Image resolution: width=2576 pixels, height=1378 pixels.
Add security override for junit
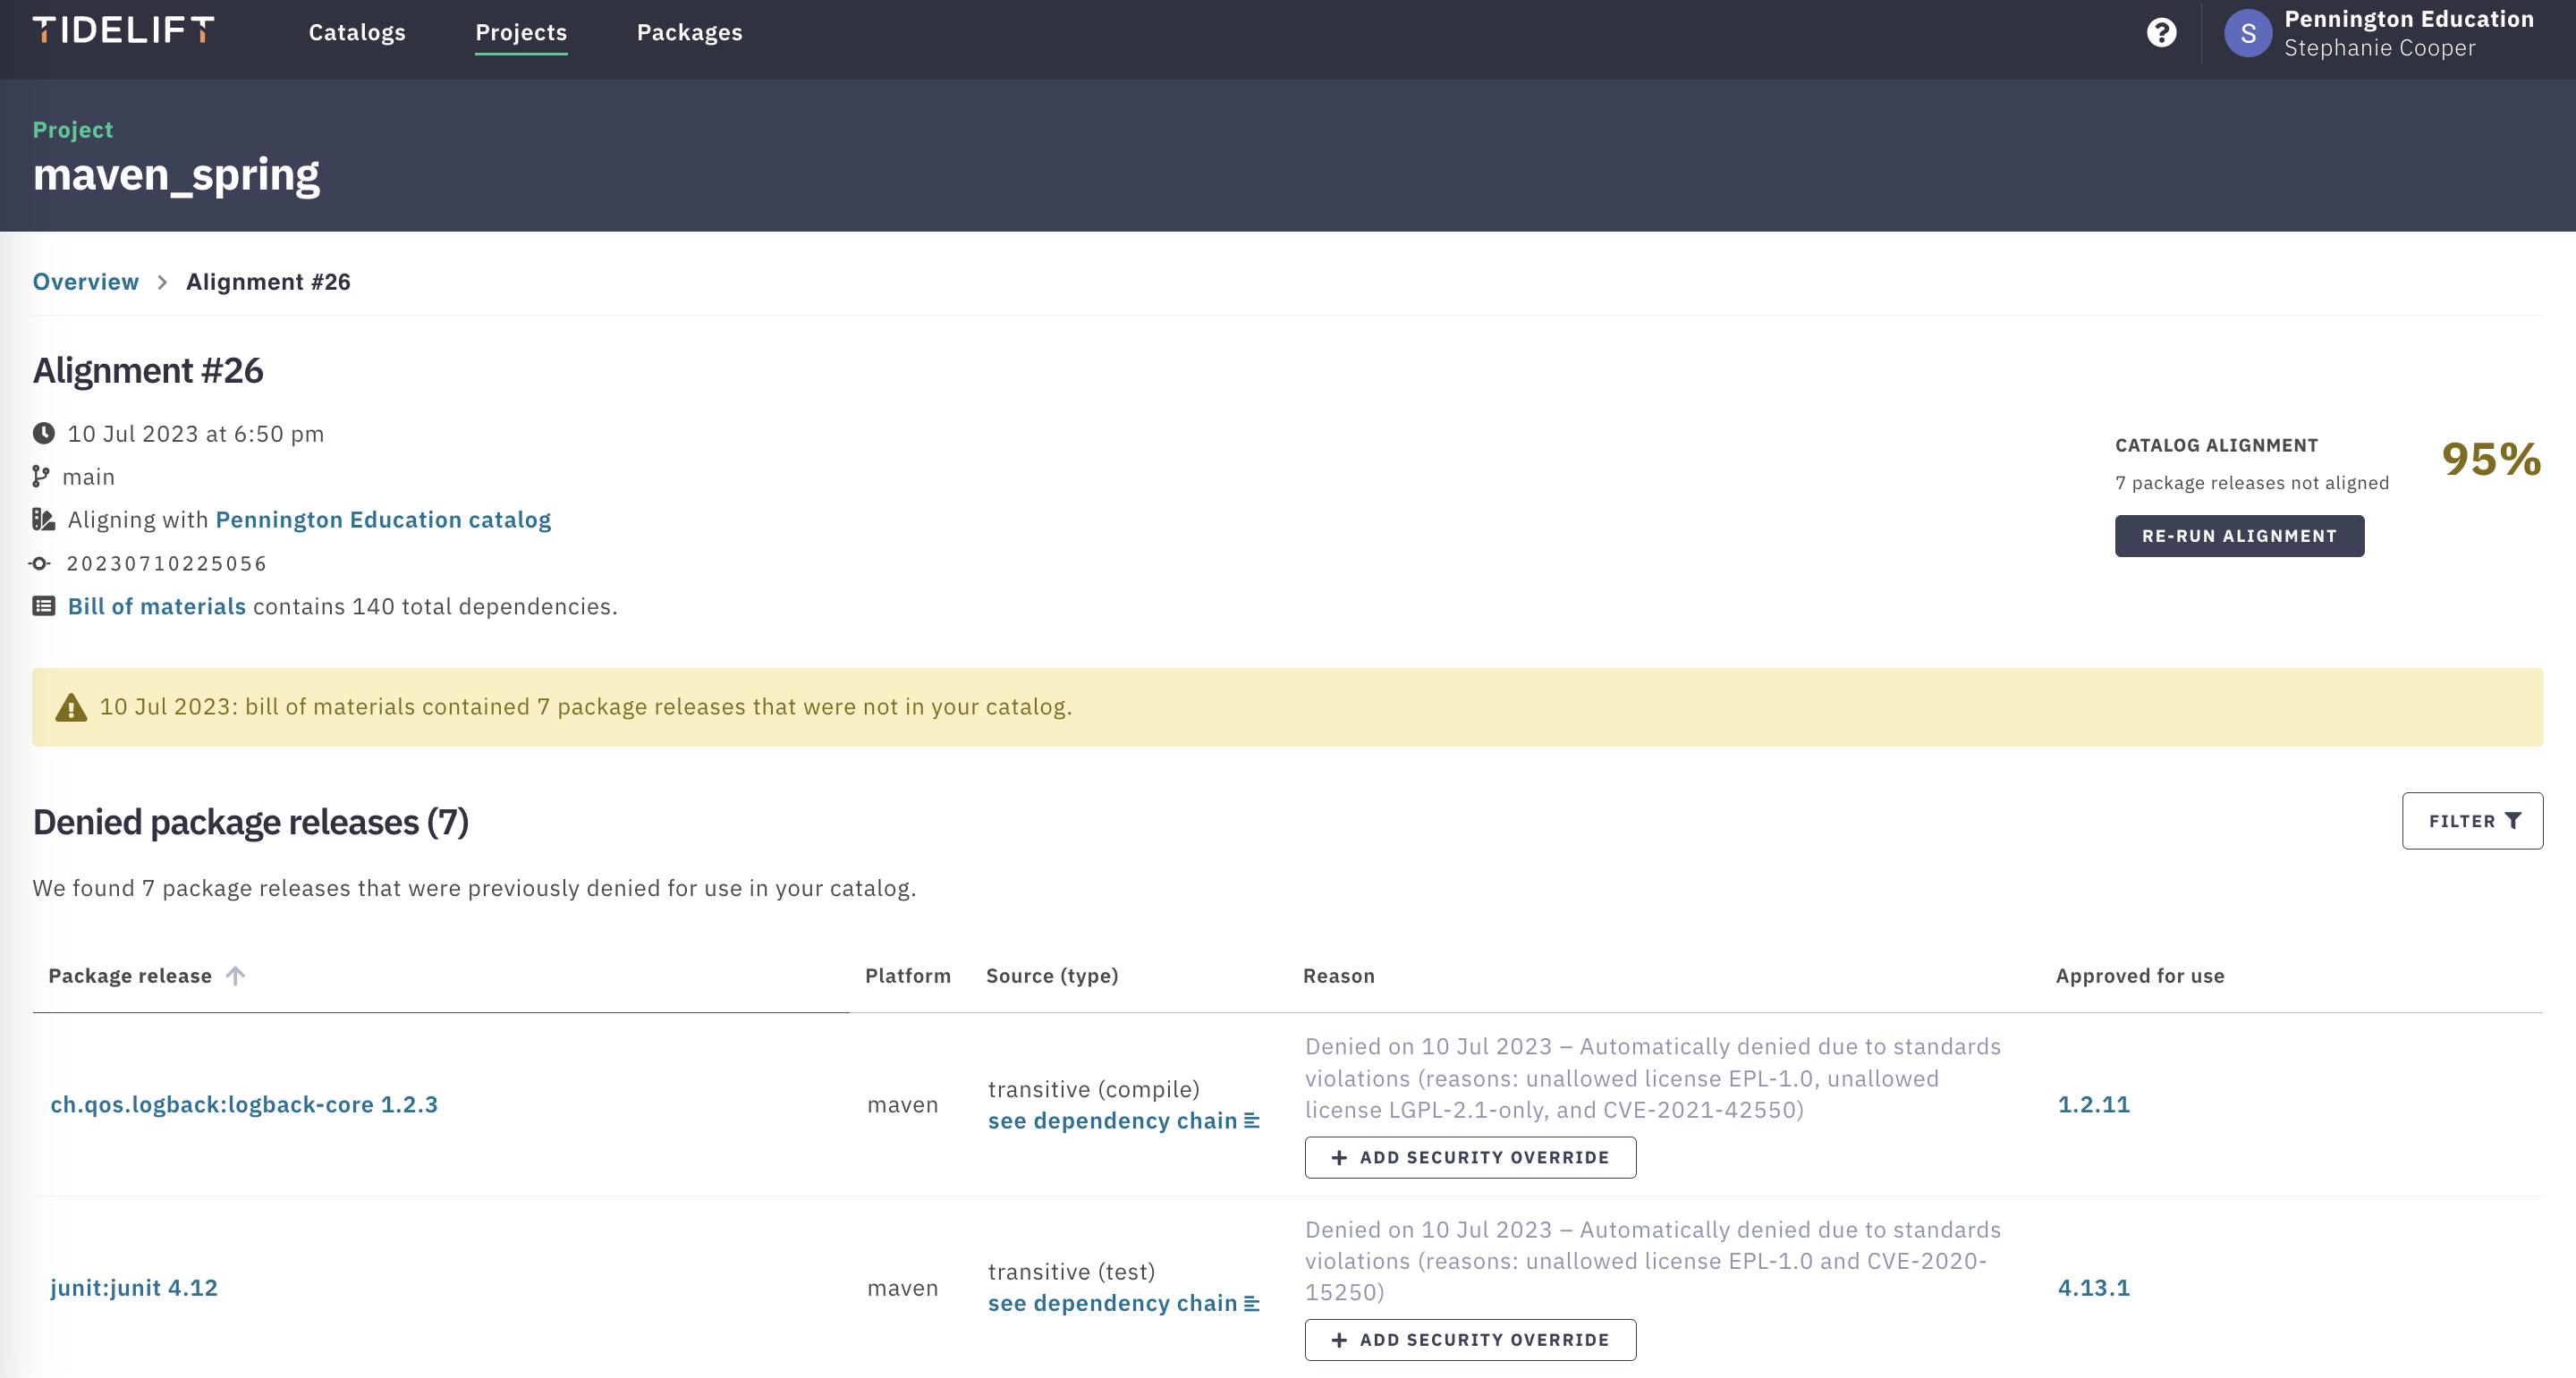(x=1470, y=1340)
